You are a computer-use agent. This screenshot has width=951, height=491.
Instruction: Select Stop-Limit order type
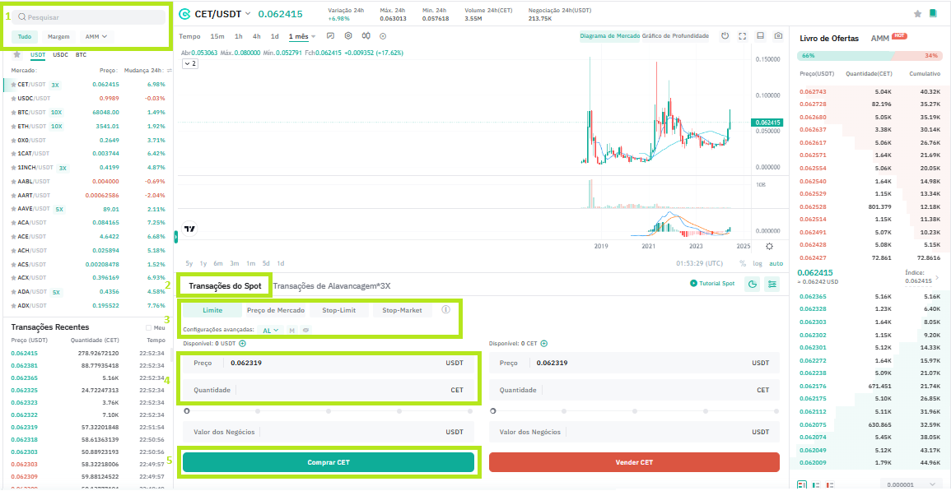[x=339, y=310]
